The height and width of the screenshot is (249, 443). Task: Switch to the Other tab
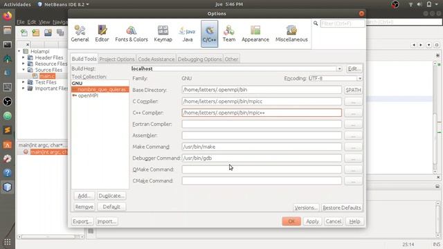click(x=231, y=59)
